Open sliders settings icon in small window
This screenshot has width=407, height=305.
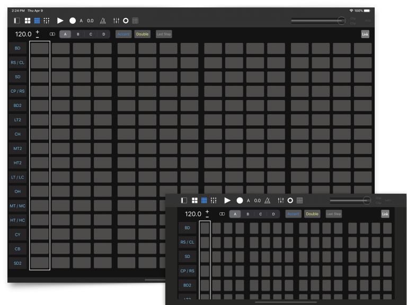pyautogui.click(x=281, y=200)
